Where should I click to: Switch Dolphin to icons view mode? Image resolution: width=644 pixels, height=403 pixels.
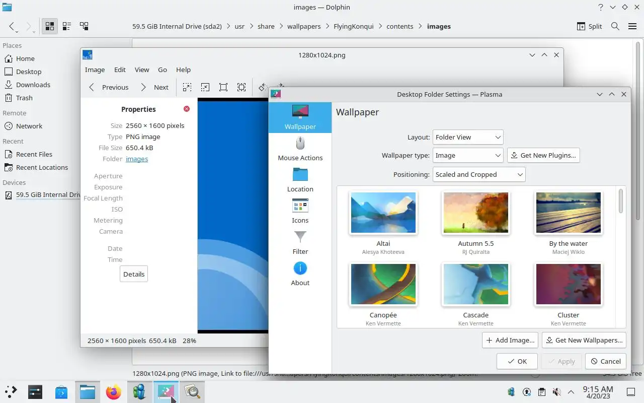(x=50, y=26)
